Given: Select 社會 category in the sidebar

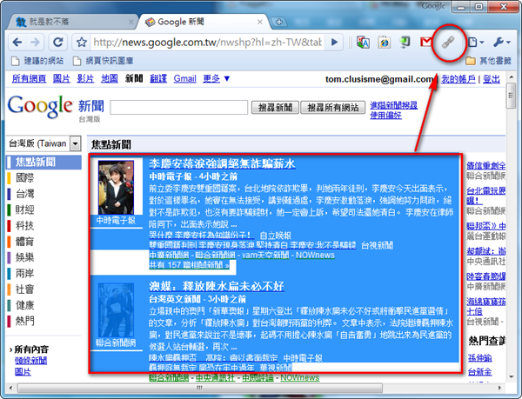Looking at the screenshot, I should click(x=24, y=289).
